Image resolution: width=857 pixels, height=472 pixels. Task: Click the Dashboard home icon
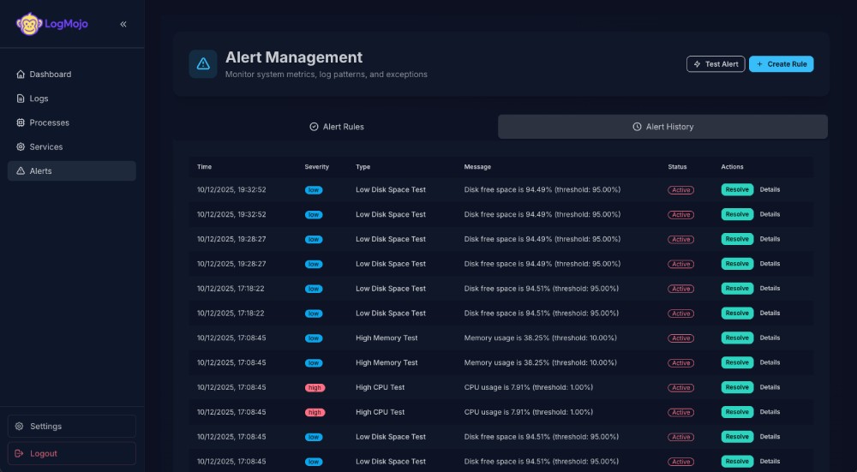[x=21, y=75]
